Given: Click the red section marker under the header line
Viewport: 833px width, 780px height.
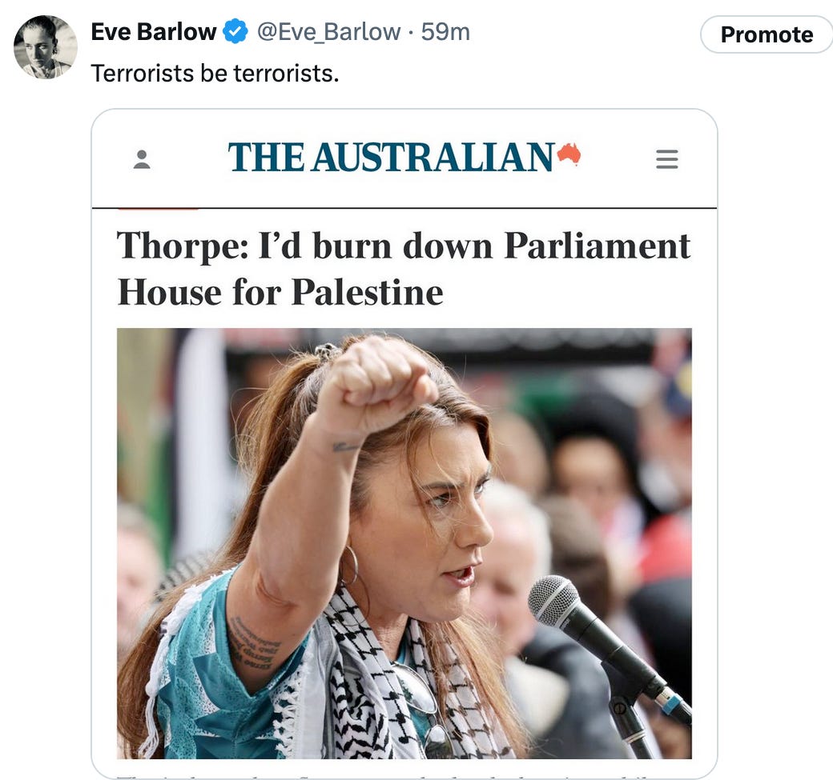Looking at the screenshot, I should point(158,210).
